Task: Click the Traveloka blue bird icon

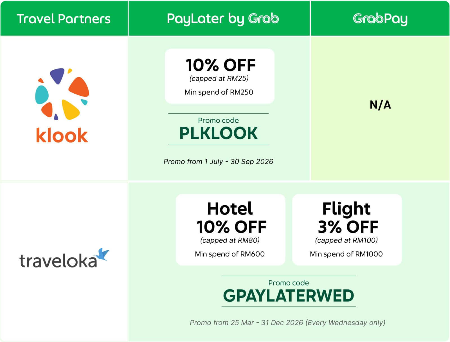Action: pos(102,254)
